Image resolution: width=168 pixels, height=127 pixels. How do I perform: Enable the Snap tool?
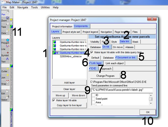[4, 82]
